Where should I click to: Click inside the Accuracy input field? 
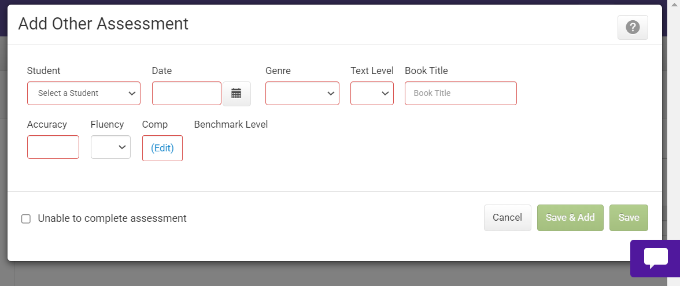(53, 147)
